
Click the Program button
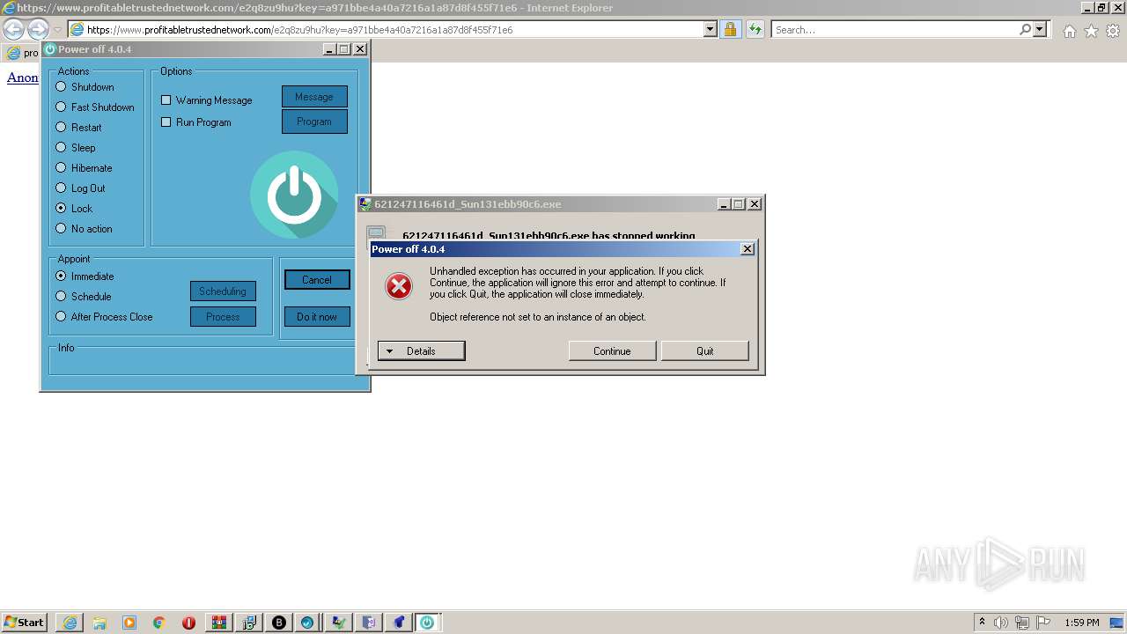pos(314,122)
